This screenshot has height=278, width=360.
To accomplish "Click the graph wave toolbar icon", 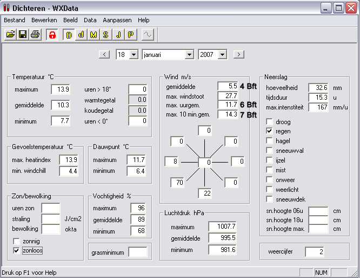I will point(148,35).
